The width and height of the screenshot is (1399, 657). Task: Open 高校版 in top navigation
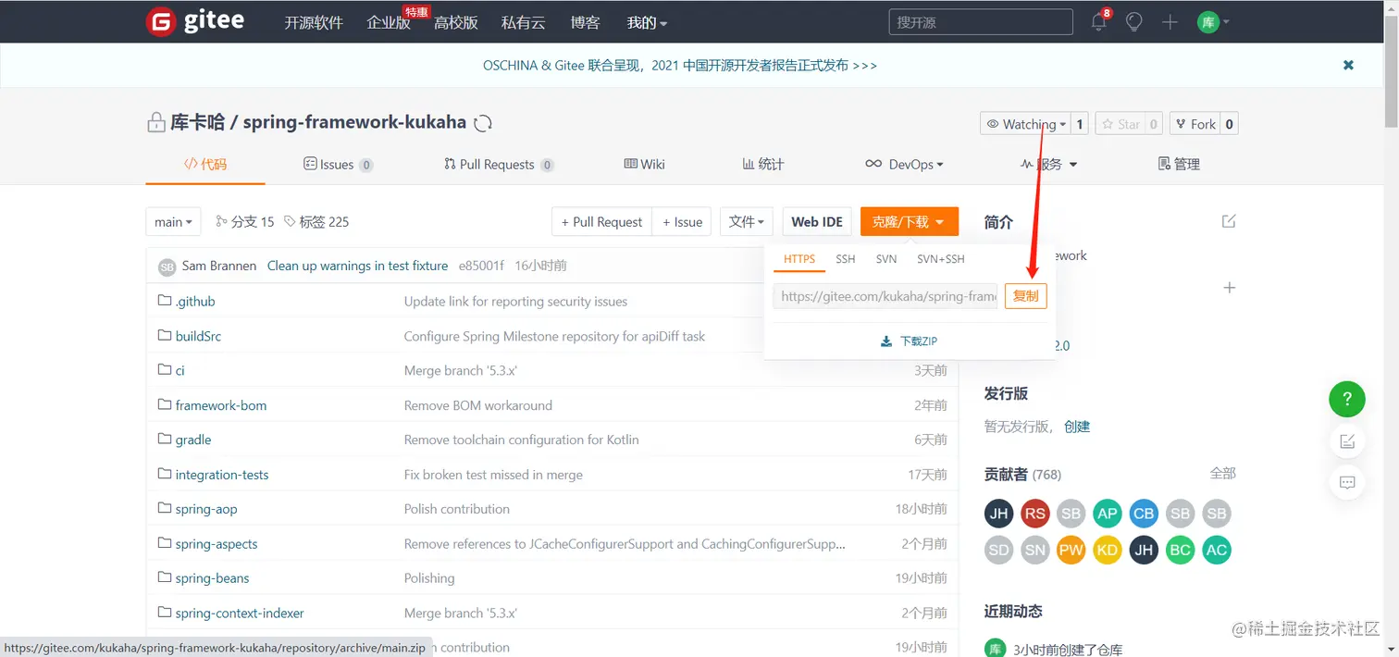point(456,22)
